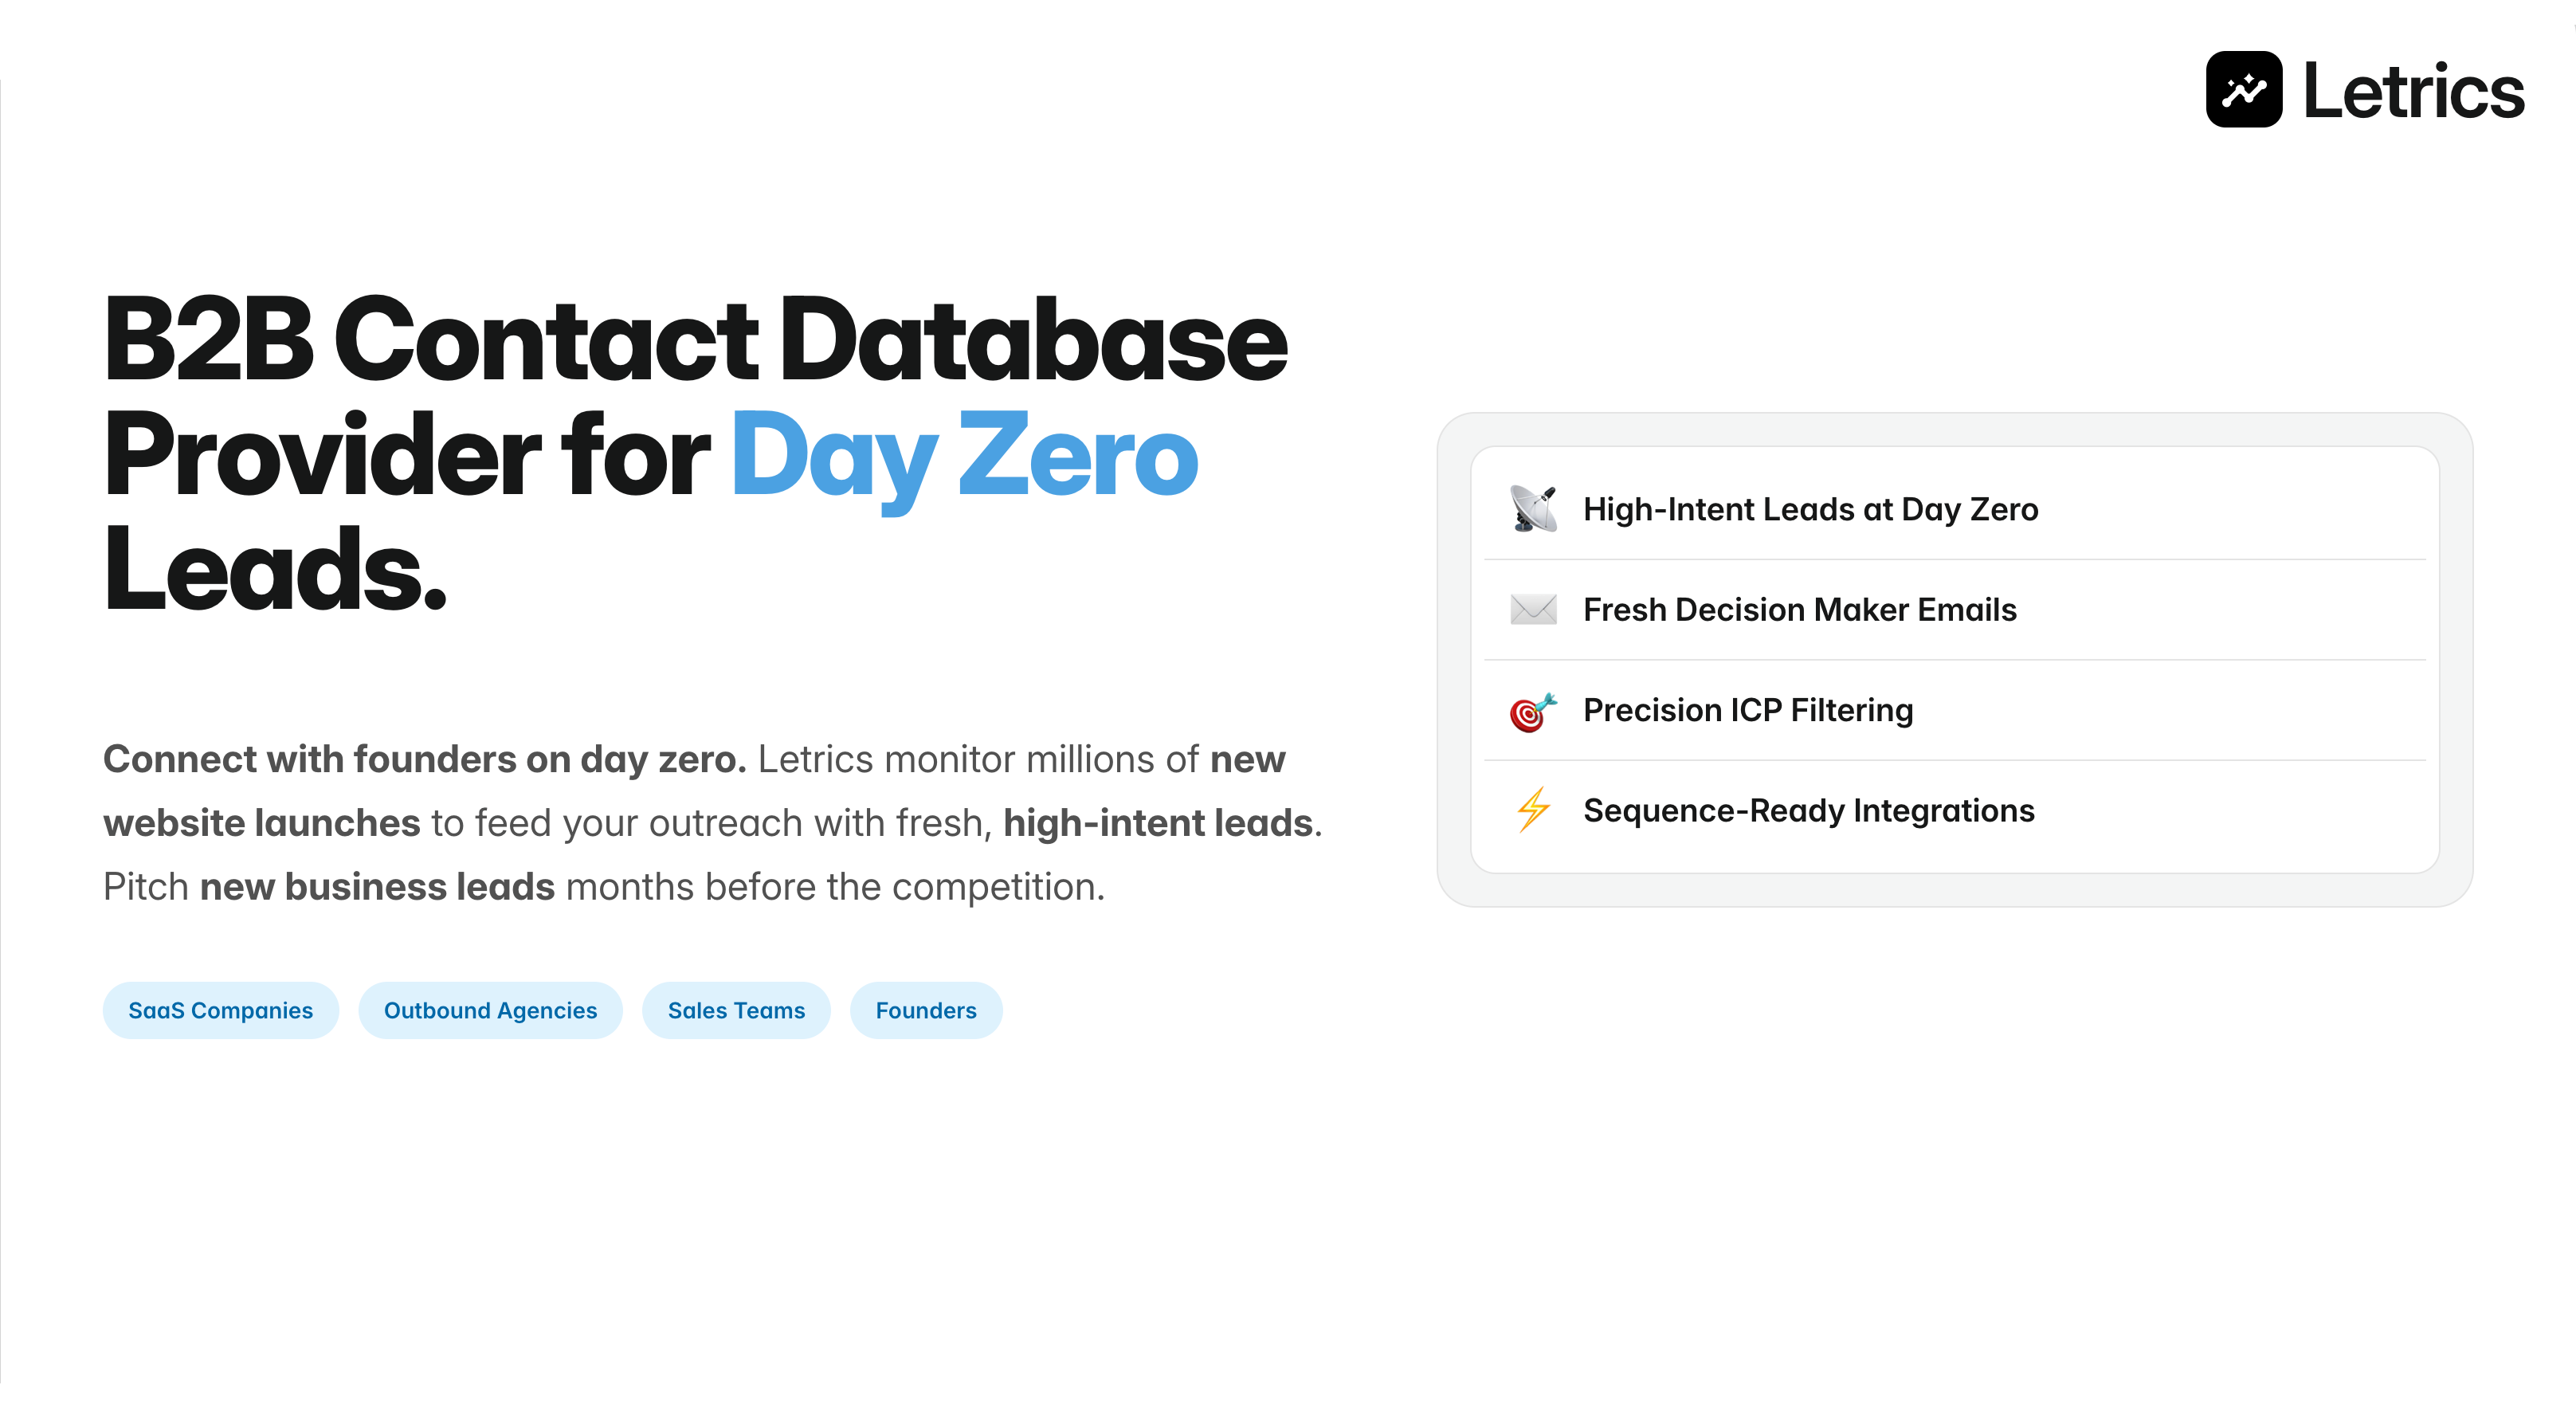Click the lightning bolt icon
Viewport: 2576px width, 1428px height.
coord(1533,810)
